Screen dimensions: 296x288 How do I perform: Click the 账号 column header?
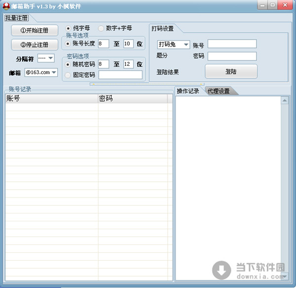point(52,98)
